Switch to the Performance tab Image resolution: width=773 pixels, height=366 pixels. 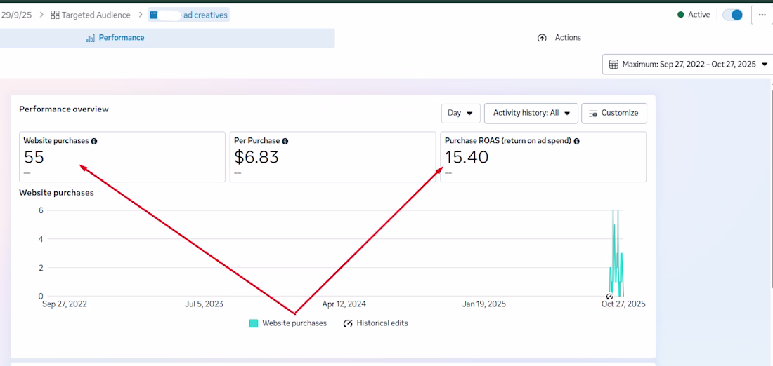[x=115, y=38]
